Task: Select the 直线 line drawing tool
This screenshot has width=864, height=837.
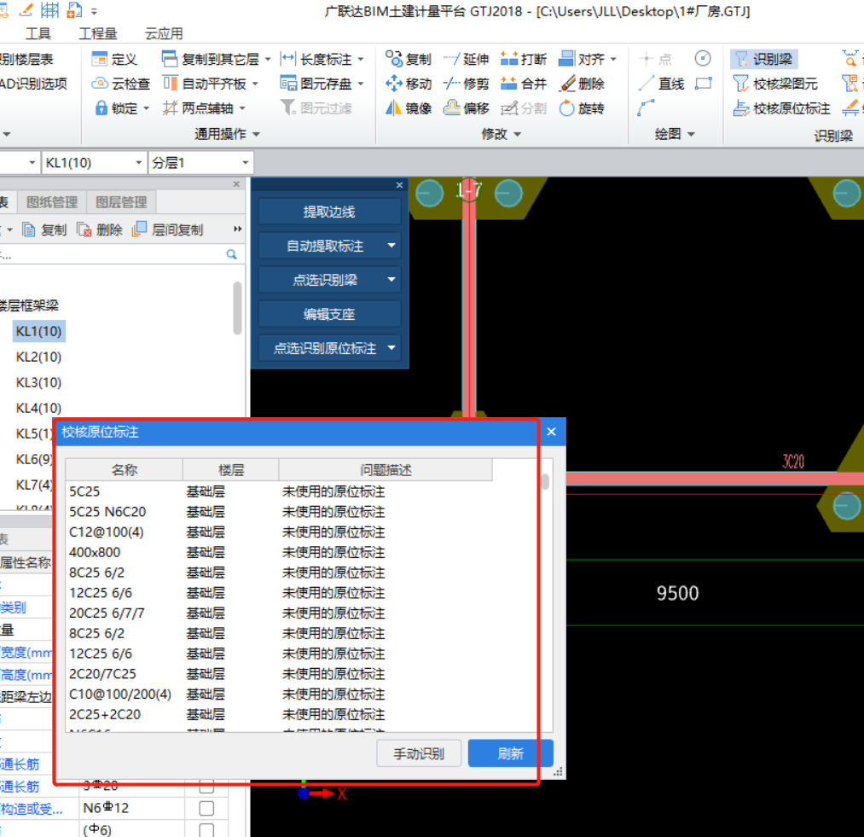Action: point(661,84)
